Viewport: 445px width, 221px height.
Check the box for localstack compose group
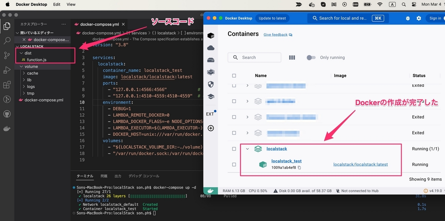click(234, 149)
